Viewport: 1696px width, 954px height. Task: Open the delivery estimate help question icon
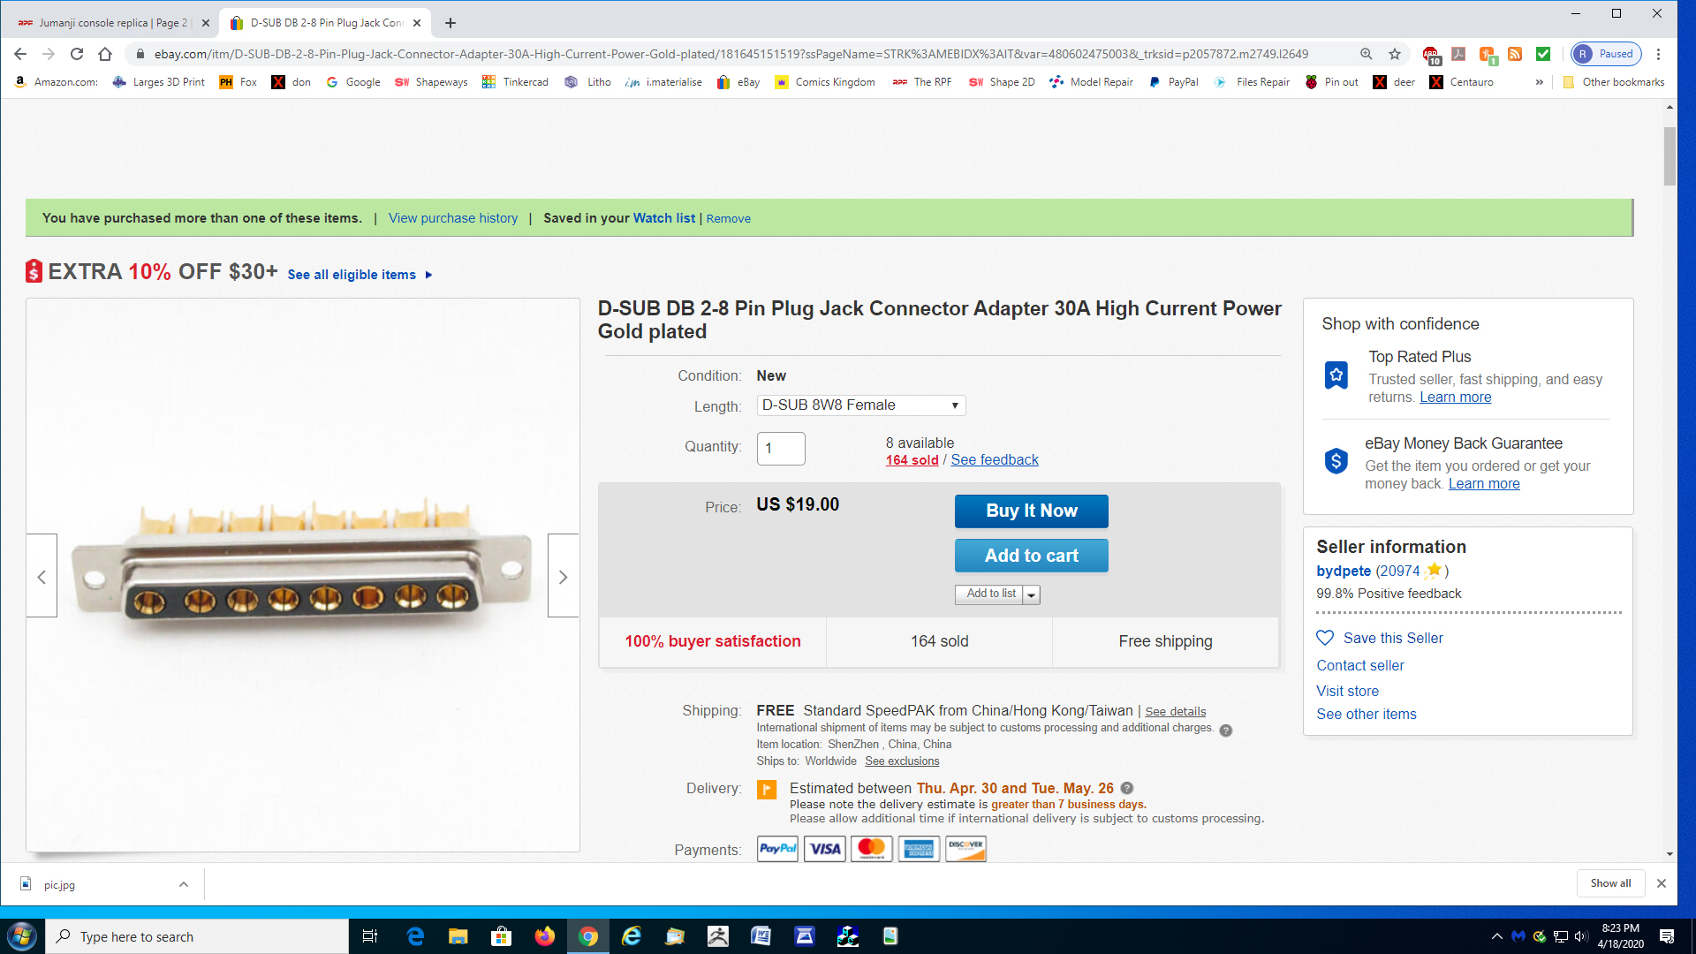tap(1127, 788)
